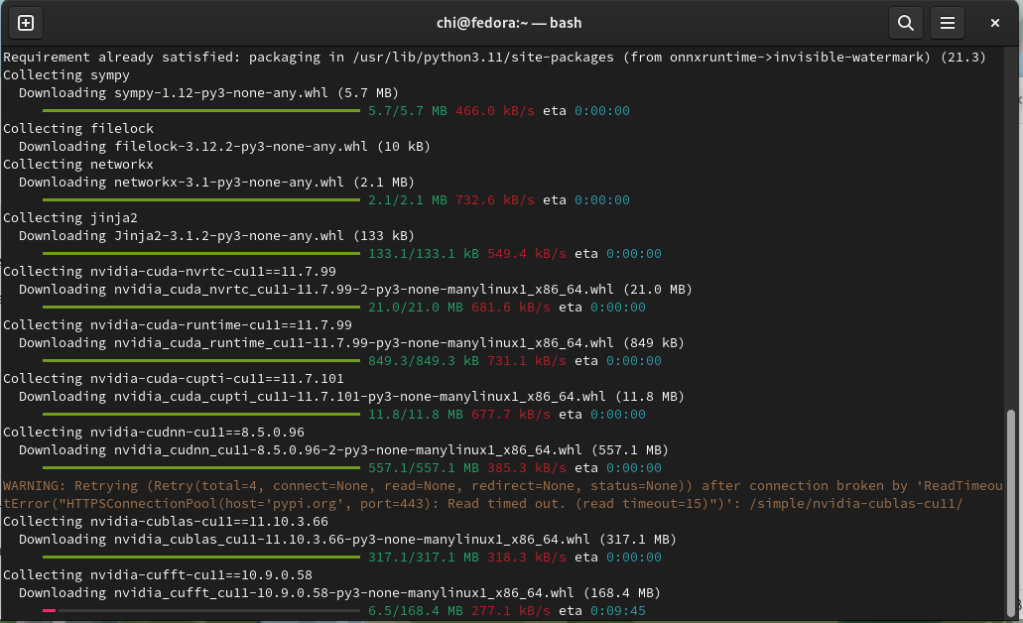Viewport: 1023px width, 623px height.
Task: Click the speed value '732.6 kB/s'
Action: click(495, 200)
